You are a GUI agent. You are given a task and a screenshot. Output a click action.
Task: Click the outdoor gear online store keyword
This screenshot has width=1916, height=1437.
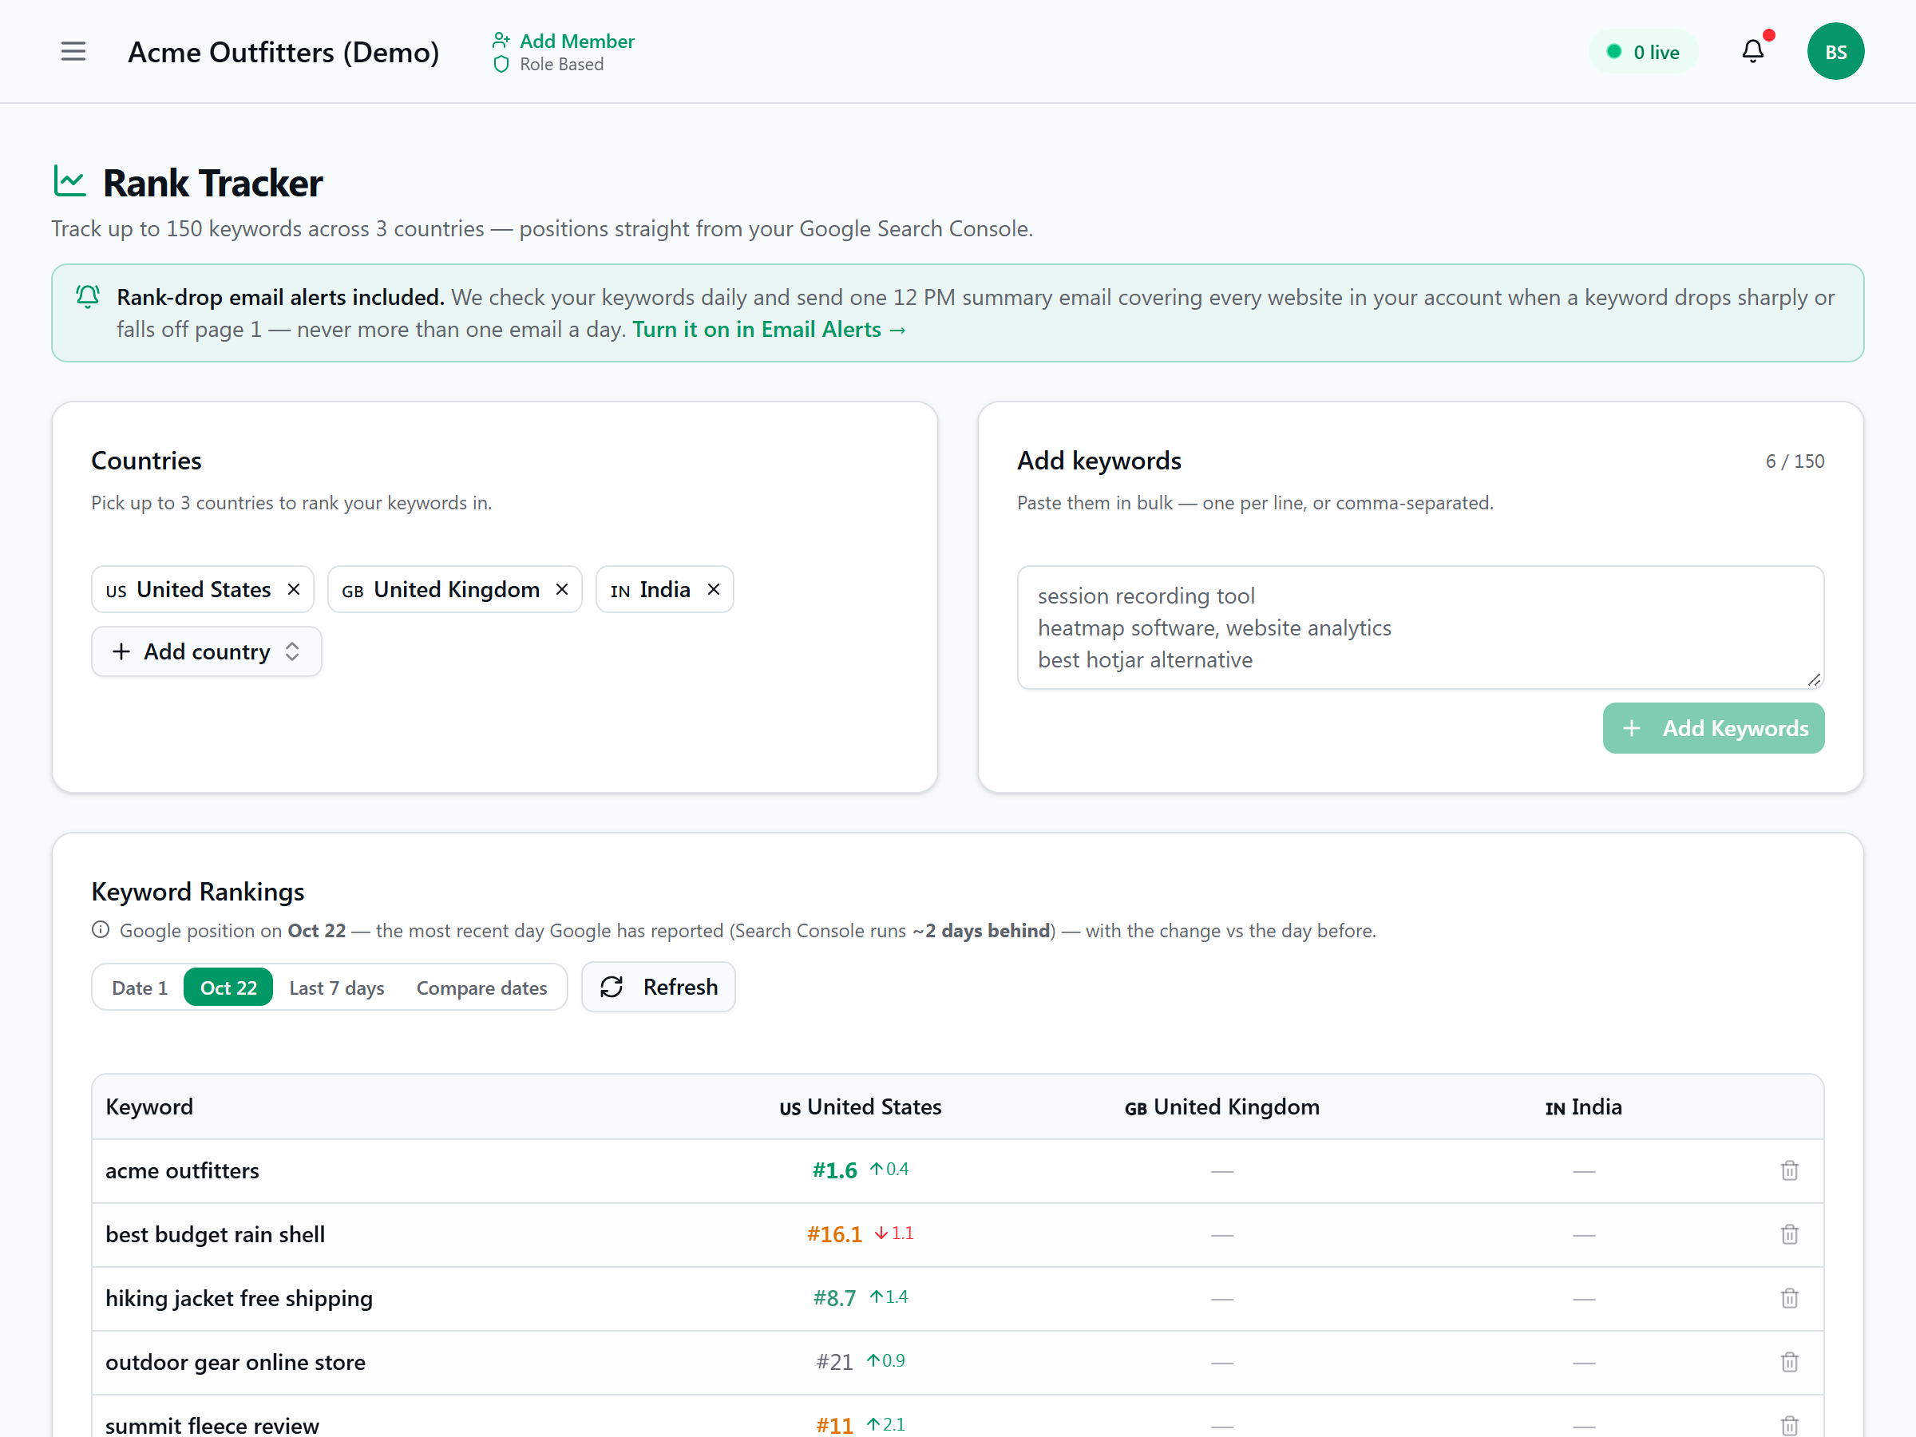236,1362
